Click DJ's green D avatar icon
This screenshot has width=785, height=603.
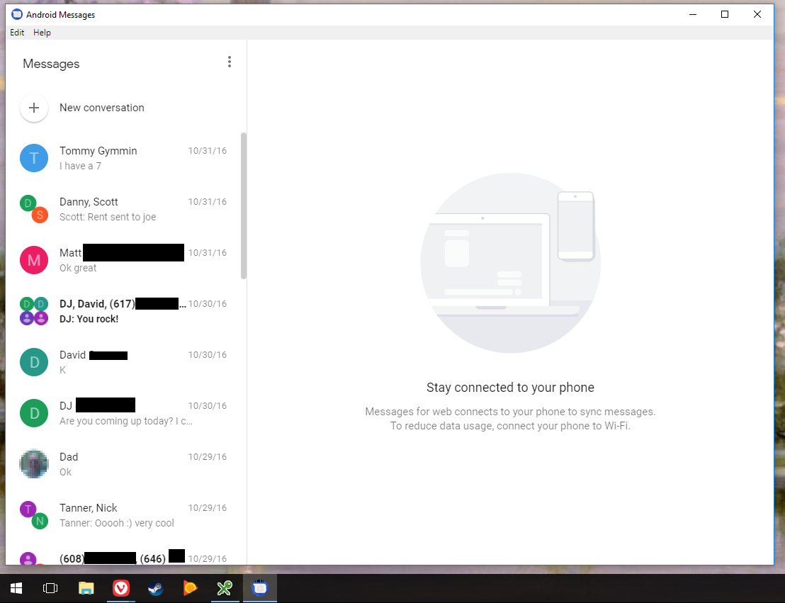pyautogui.click(x=34, y=413)
